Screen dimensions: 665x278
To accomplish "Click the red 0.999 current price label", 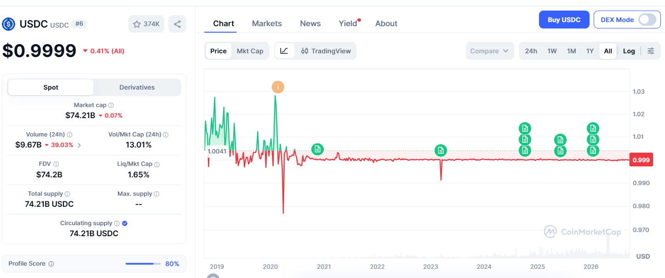I will [x=641, y=160].
